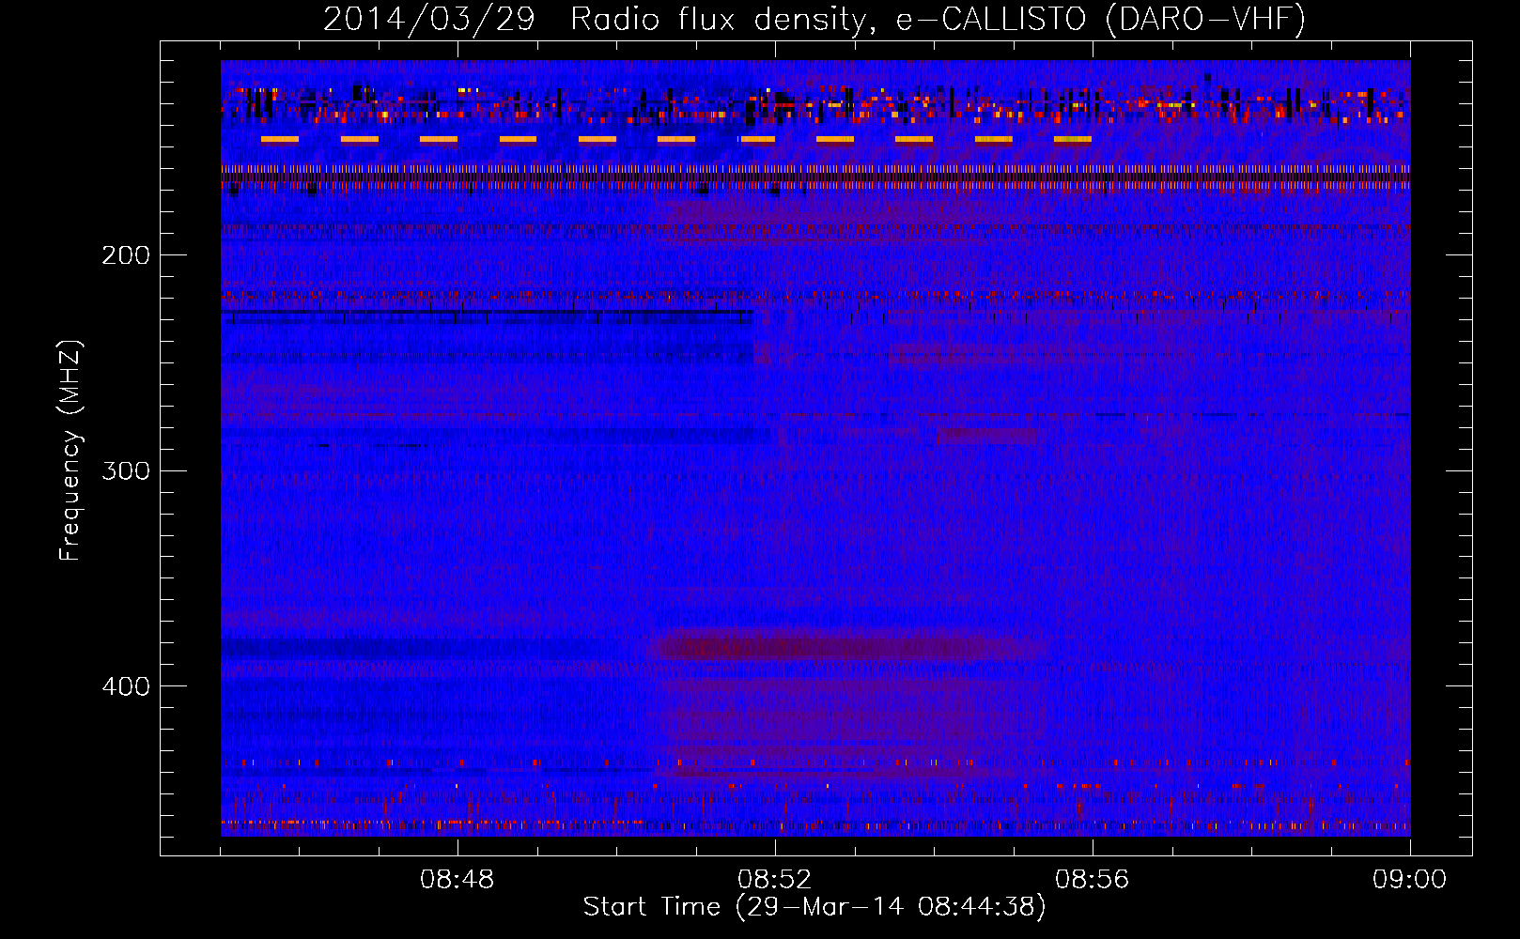The image size is (1520, 939).
Task: Click the 200 frequency tick label
Action: click(x=126, y=255)
